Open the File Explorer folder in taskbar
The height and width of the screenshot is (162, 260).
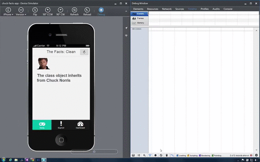point(16,160)
